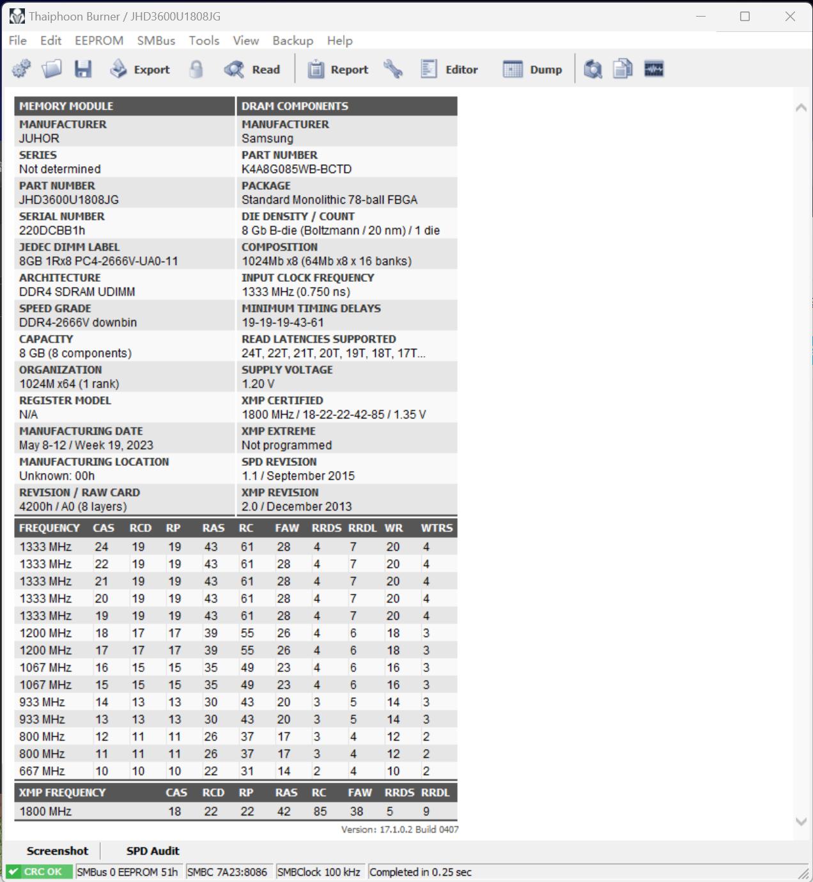Screen dimensions: 813x882
Task: Click the DRAM COMPONENTS section header
Action: point(347,106)
